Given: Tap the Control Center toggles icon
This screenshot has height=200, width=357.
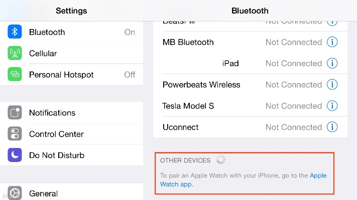Looking at the screenshot, I should tap(15, 134).
